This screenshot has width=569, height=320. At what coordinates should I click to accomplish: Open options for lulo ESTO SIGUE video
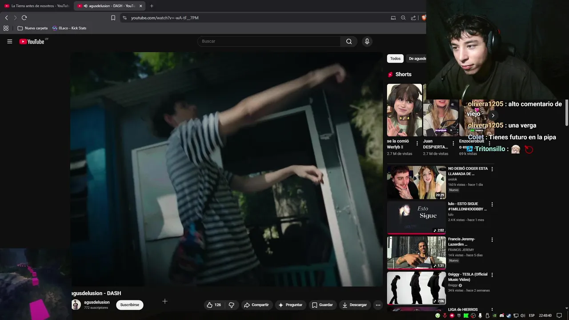[x=492, y=204]
